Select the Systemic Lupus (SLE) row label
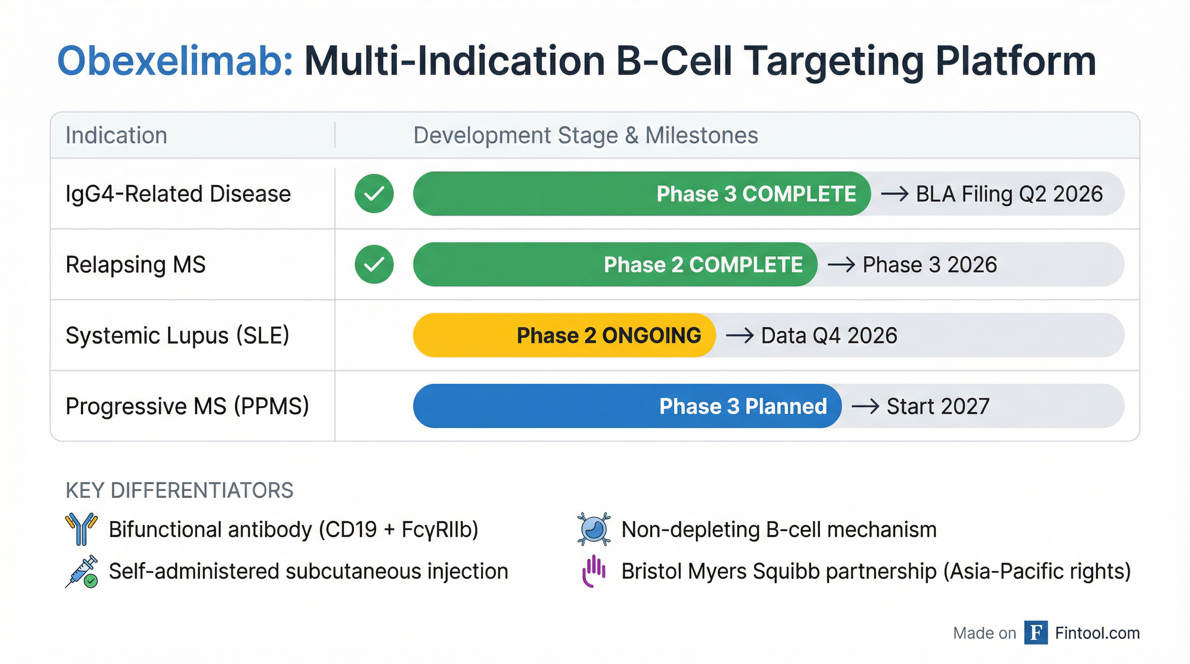 pyautogui.click(x=177, y=336)
